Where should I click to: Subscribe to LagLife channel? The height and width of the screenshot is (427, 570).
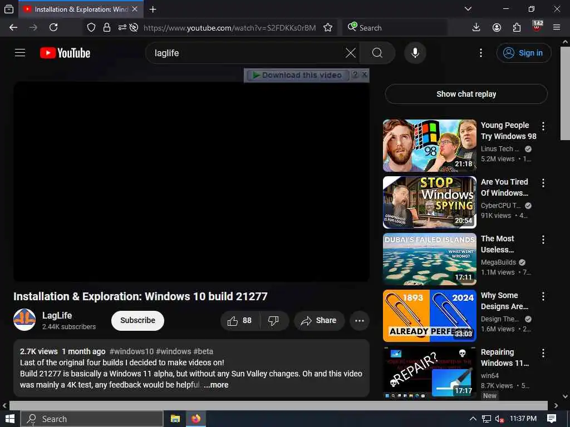138,321
